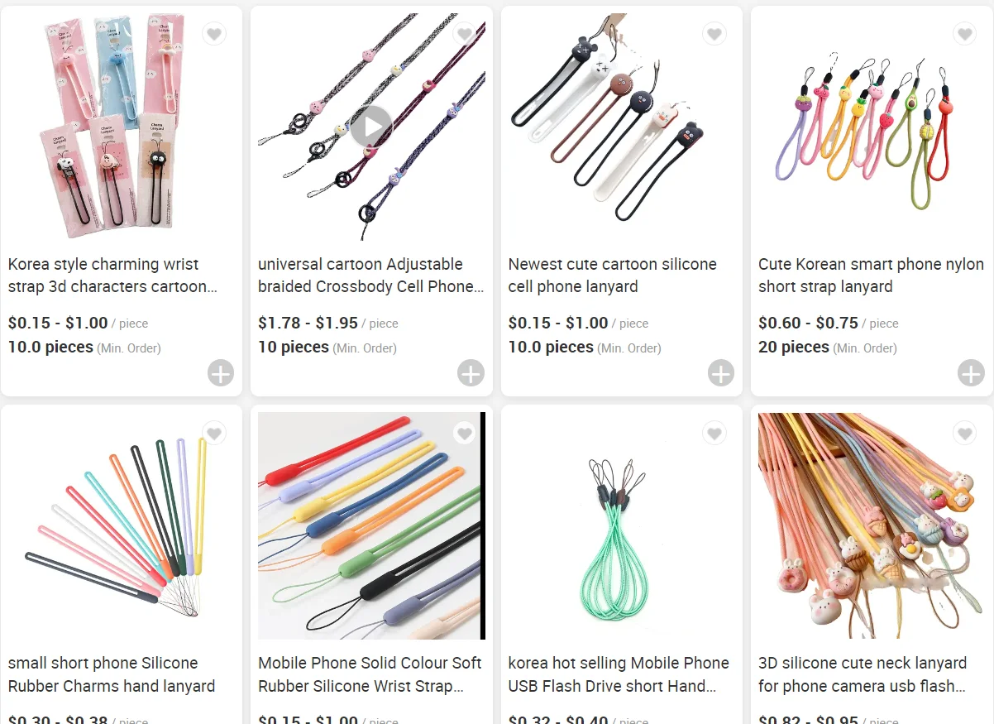Screen dimensions: 994x724
Task: View the green USB hand strap image
Action: [621, 526]
